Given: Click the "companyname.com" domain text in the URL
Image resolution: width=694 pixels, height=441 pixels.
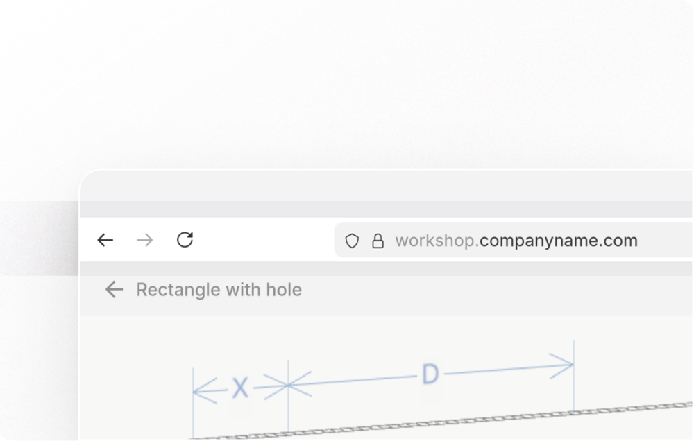Looking at the screenshot, I should pos(559,241).
